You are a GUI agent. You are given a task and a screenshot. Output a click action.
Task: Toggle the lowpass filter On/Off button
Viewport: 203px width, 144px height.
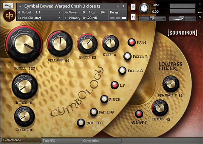pyautogui.click(x=139, y=114)
